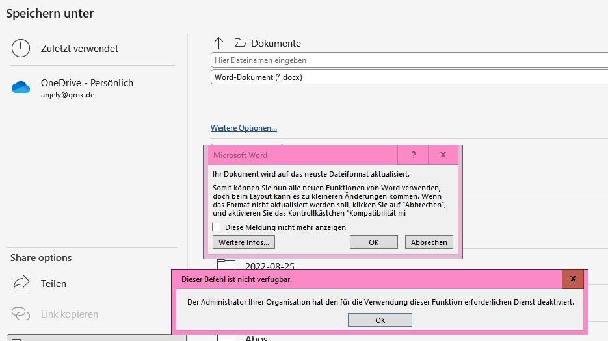
Task: Click the OneDrive cloud icon
Action: (21, 87)
